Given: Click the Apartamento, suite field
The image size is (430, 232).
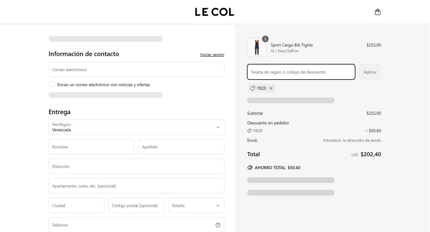Looking at the screenshot, I should pos(136,186).
